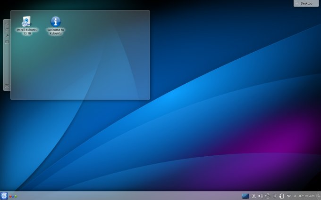Viewport: 321px width, 200px height.
Task: Open widget settings via wrench icon
Action: pos(7,36)
